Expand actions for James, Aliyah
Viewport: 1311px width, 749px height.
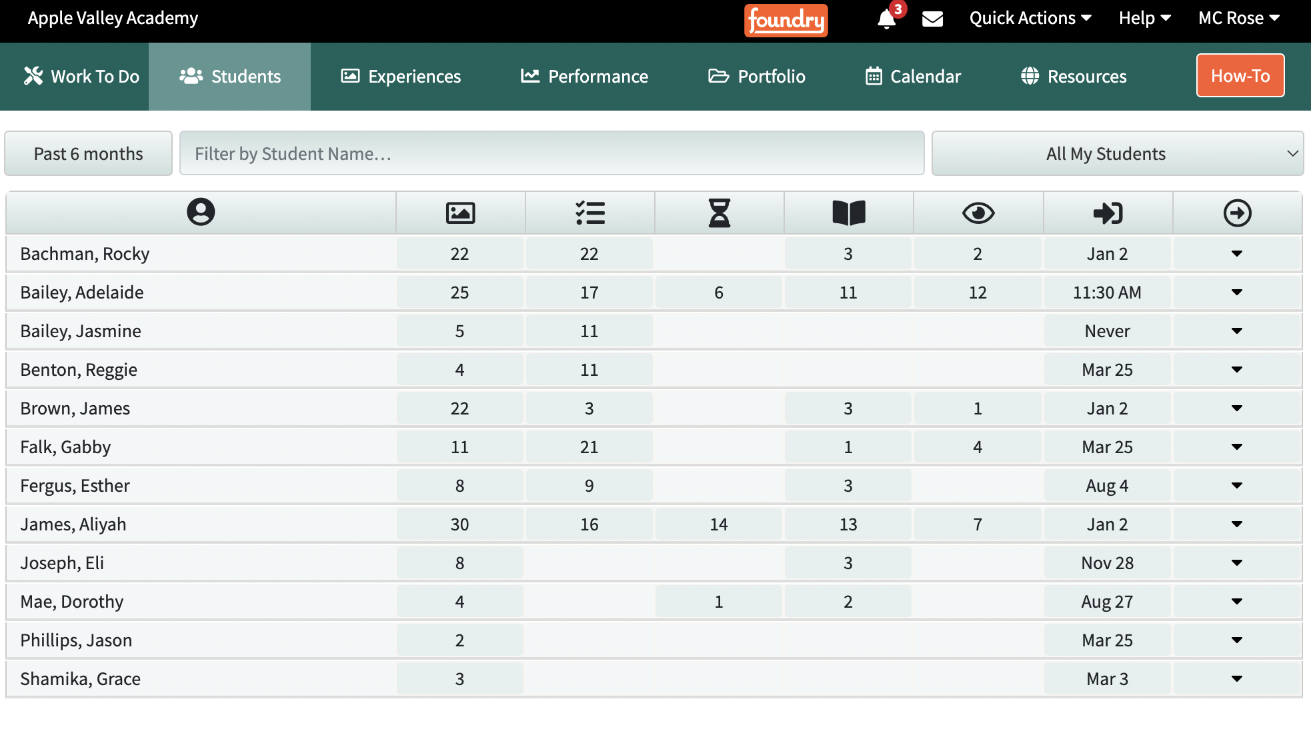coord(1237,524)
